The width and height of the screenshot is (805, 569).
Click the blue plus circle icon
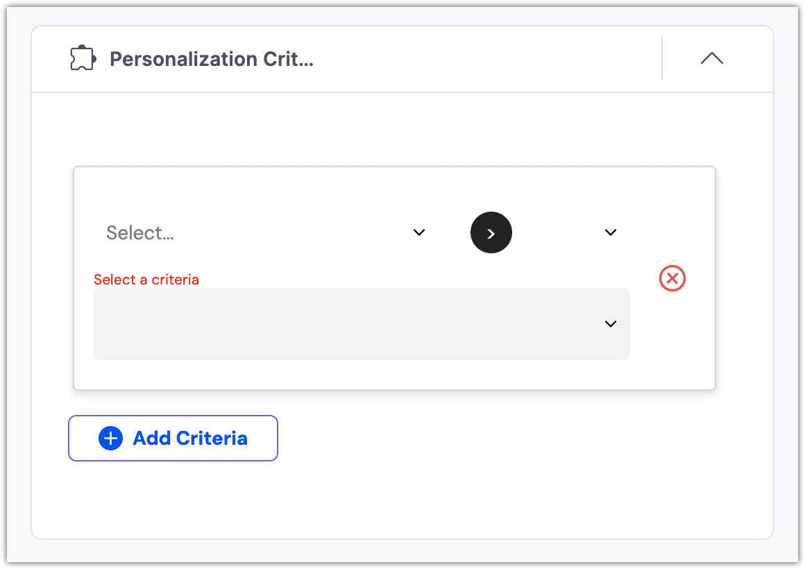pos(111,438)
